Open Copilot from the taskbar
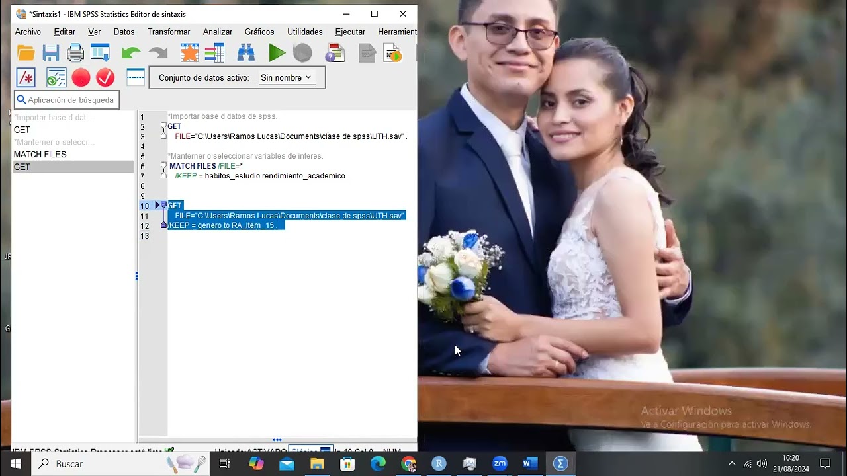The height and width of the screenshot is (476, 847). 256,464
